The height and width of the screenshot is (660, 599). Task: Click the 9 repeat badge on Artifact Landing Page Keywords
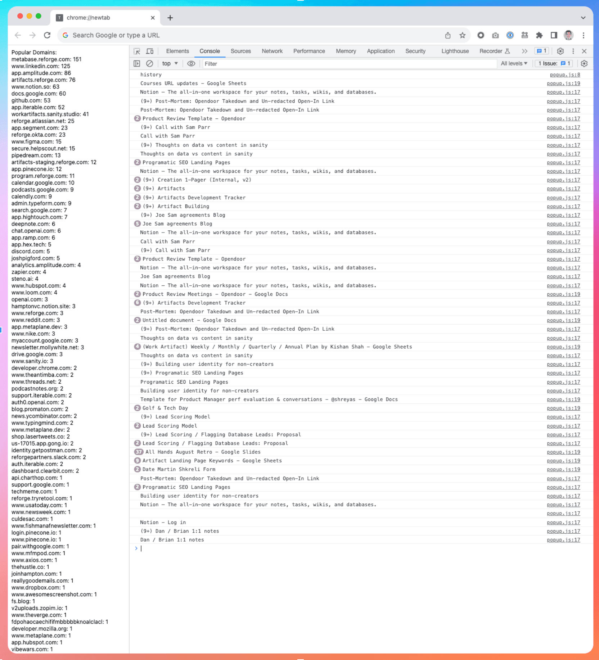(137, 461)
